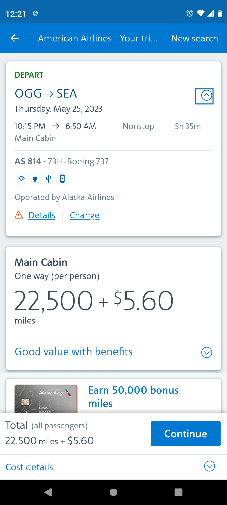Click the Change flight link
Viewport: 227px width, 505px height.
click(x=84, y=215)
